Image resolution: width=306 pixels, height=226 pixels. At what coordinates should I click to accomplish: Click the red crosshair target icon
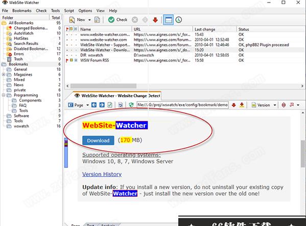point(284,105)
